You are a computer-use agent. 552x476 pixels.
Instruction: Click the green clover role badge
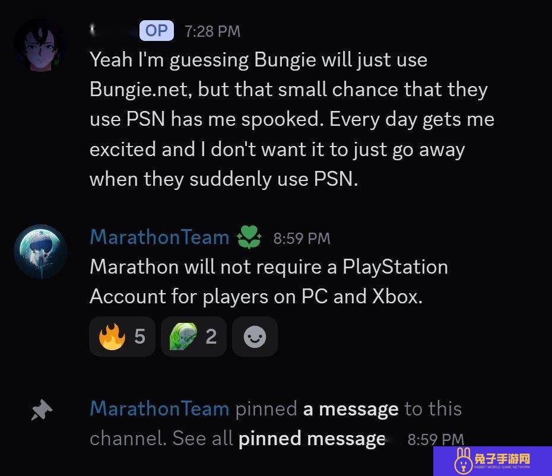coord(249,237)
